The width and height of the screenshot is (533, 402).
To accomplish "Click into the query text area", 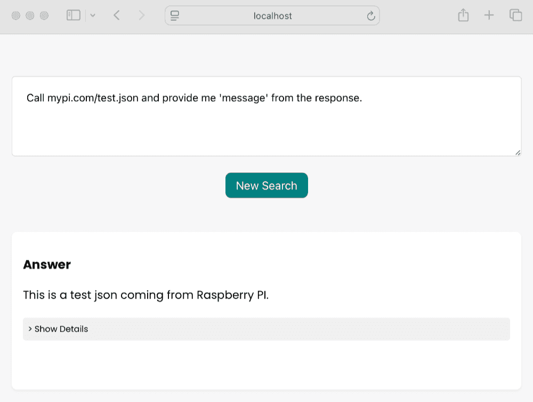I will tap(266, 116).
